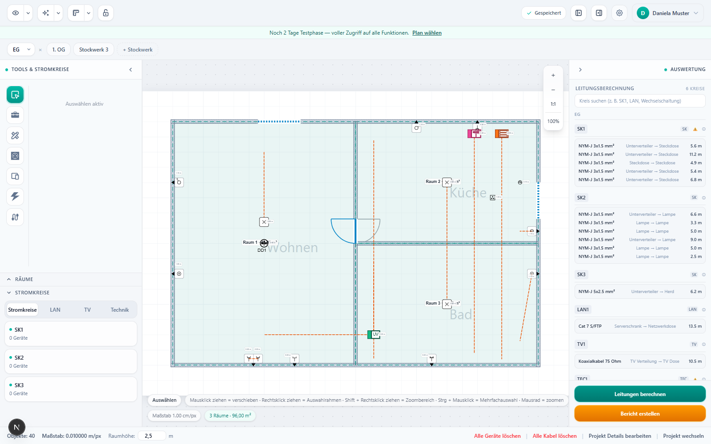Open the sparkles tool dropdown arrow

point(58,13)
